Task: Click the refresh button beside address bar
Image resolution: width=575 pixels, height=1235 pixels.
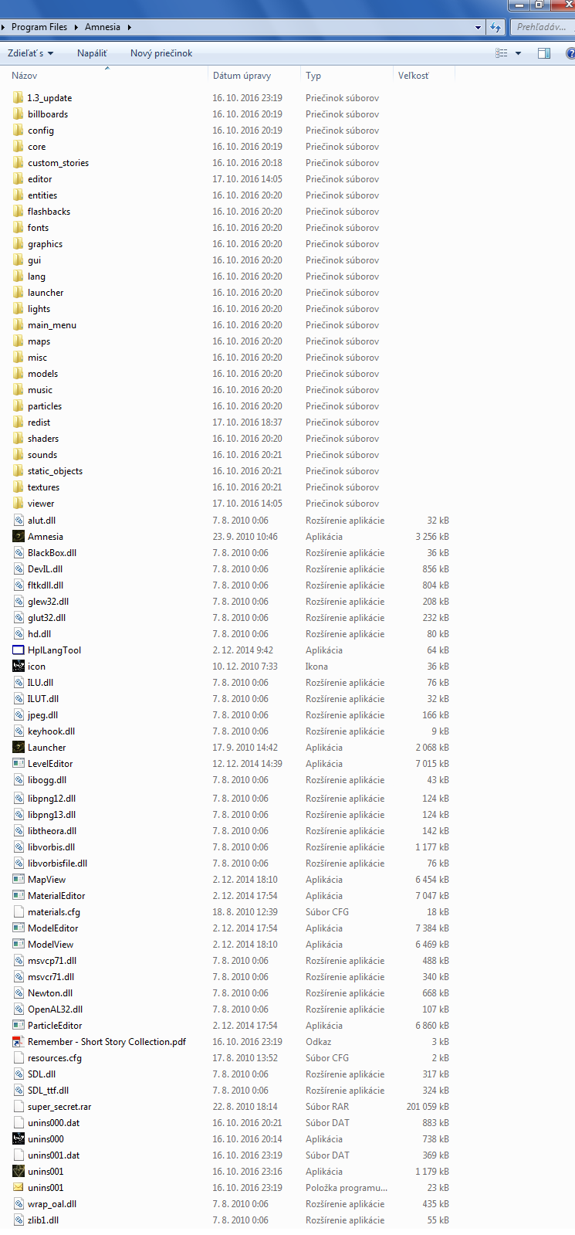Action: pos(496,27)
